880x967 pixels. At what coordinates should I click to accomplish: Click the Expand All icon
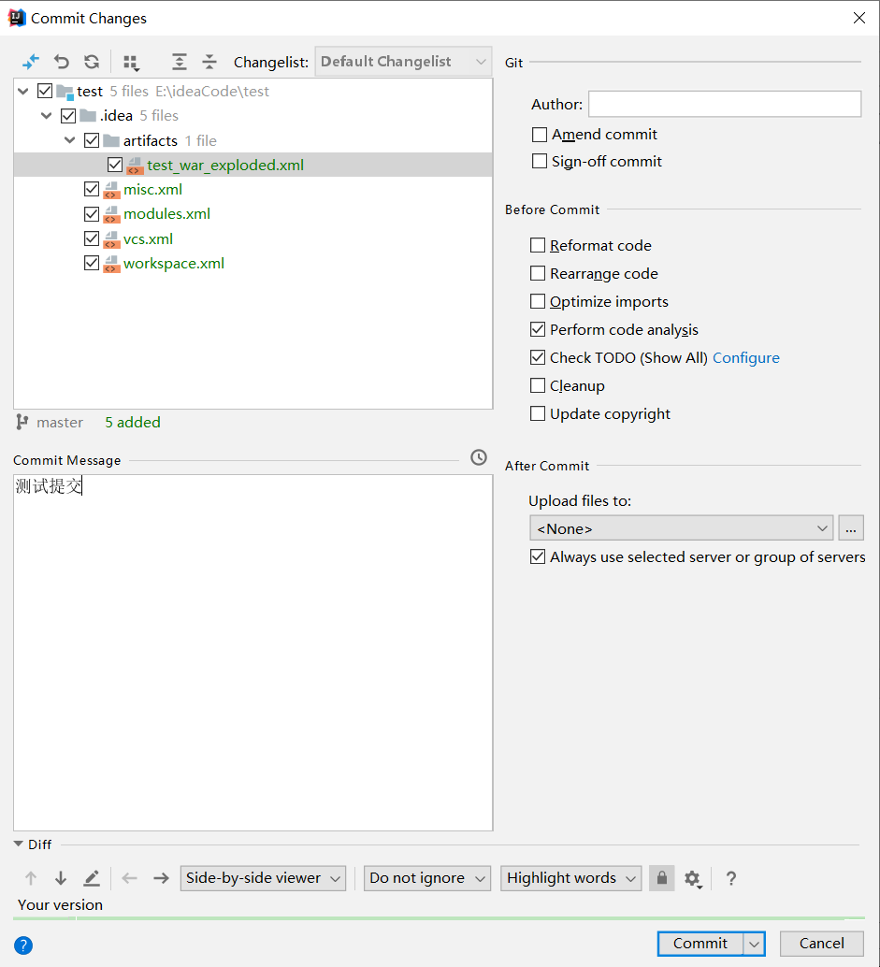[180, 62]
